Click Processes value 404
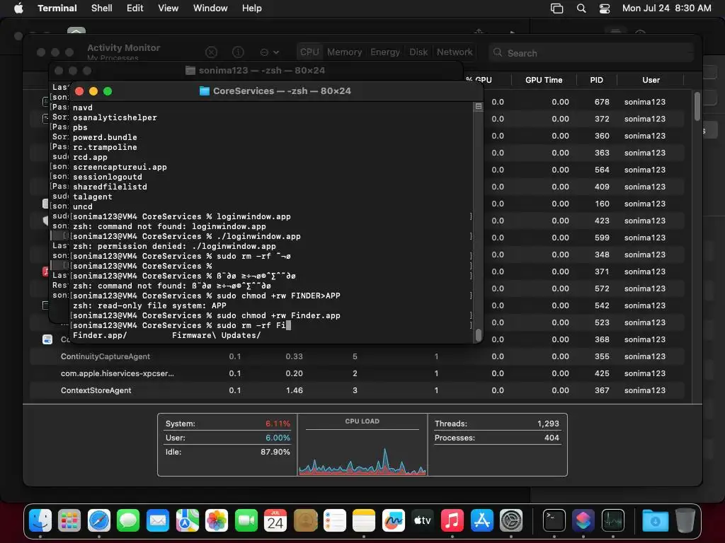Viewport: 725px width, 543px height. [552, 438]
